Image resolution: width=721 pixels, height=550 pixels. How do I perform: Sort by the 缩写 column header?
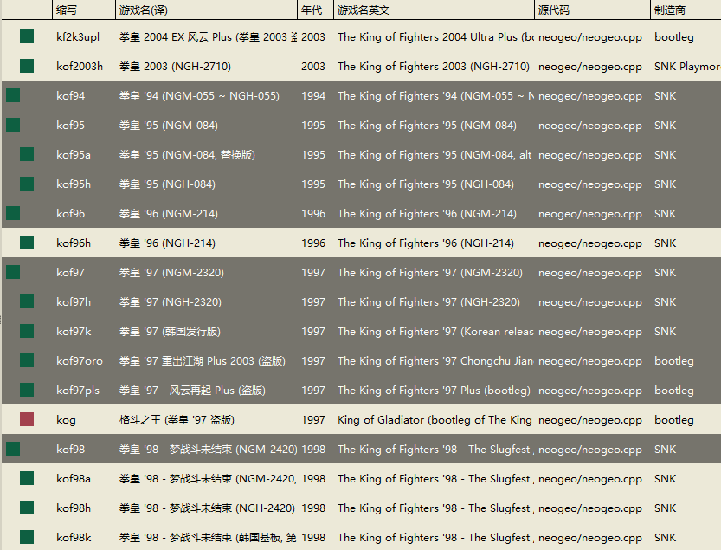pyautogui.click(x=84, y=10)
